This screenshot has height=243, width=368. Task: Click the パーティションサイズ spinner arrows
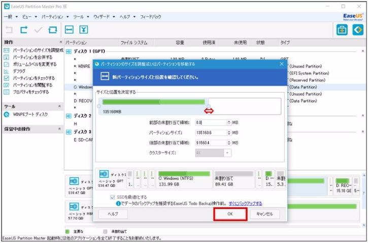pyautogui.click(x=229, y=133)
